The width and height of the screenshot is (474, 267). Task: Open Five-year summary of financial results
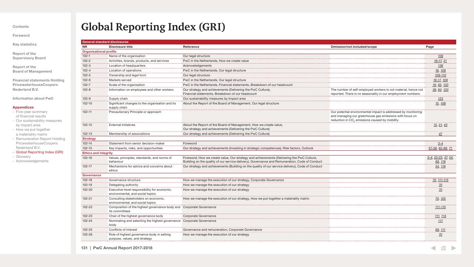click(31, 114)
